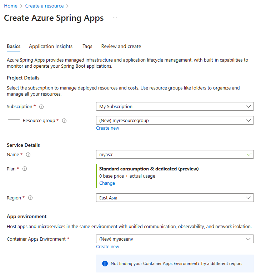This screenshot has width=271, height=280.
Task: Expand the Container Apps Environment dropdown
Action: (175, 239)
